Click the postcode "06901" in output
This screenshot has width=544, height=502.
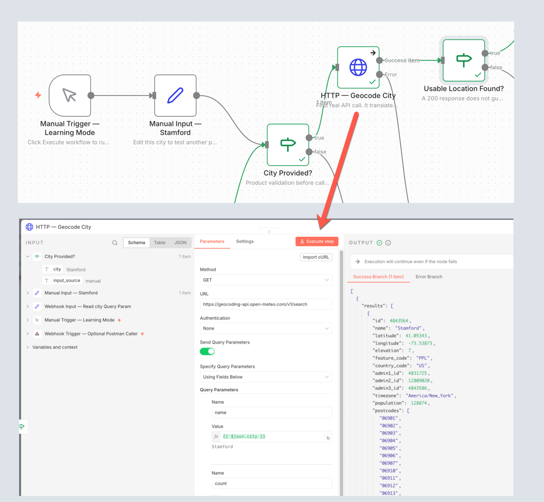coord(389,418)
